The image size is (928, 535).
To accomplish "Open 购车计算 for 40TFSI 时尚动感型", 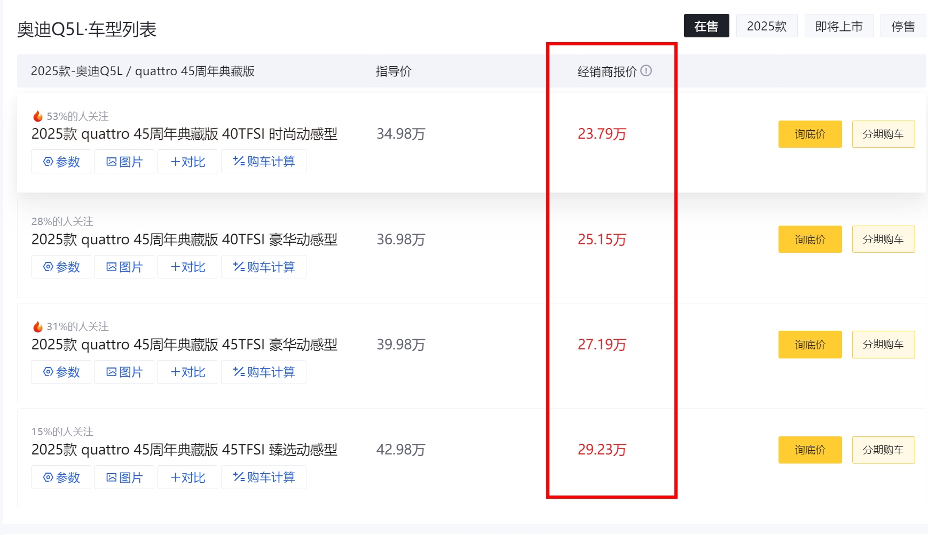I will pyautogui.click(x=264, y=162).
